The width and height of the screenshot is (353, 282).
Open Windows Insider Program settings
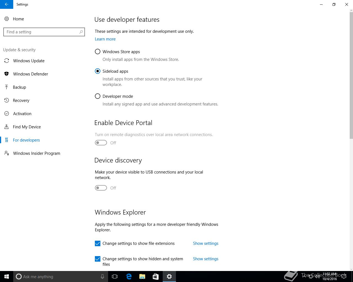point(44,153)
